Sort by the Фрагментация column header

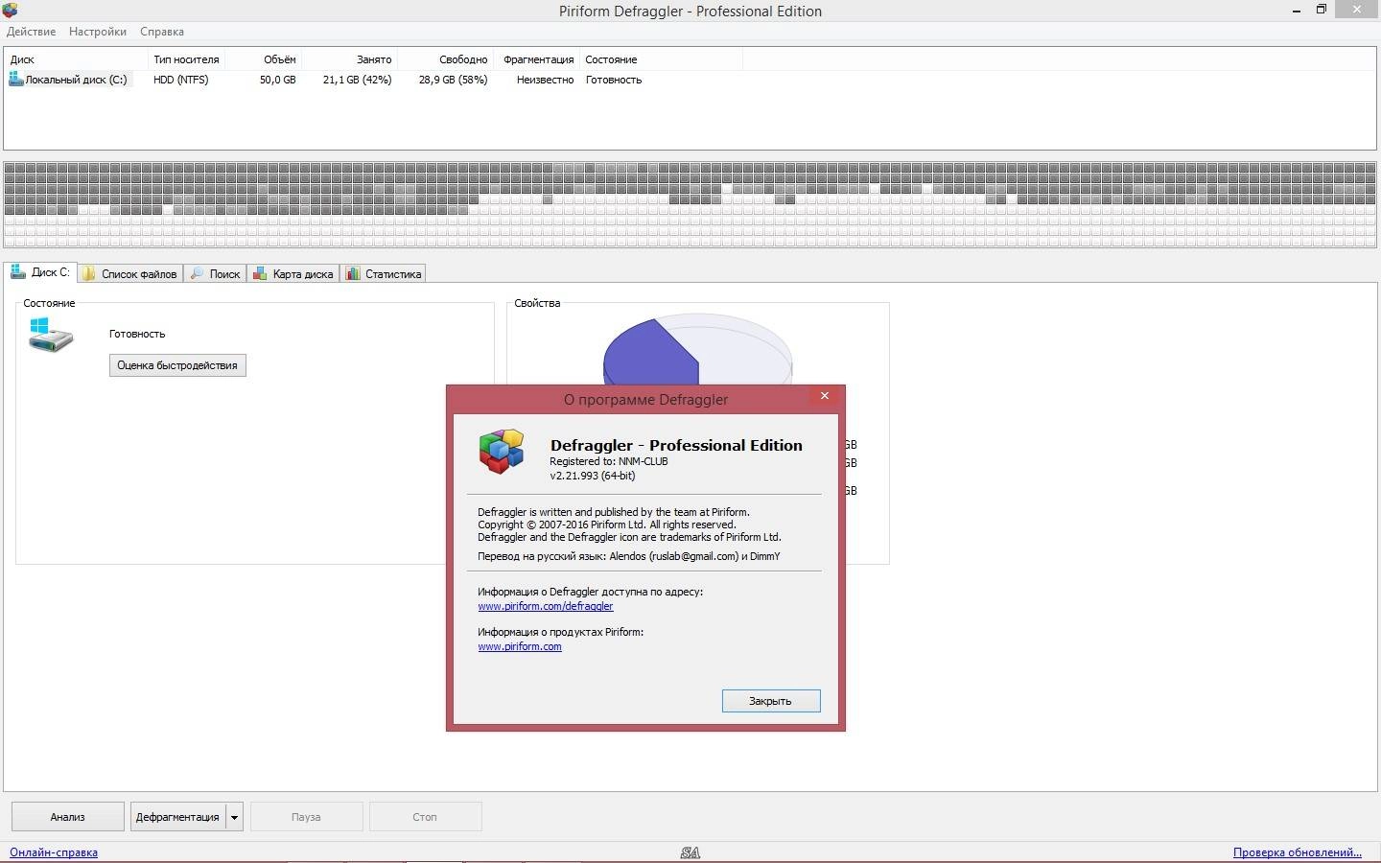point(537,59)
